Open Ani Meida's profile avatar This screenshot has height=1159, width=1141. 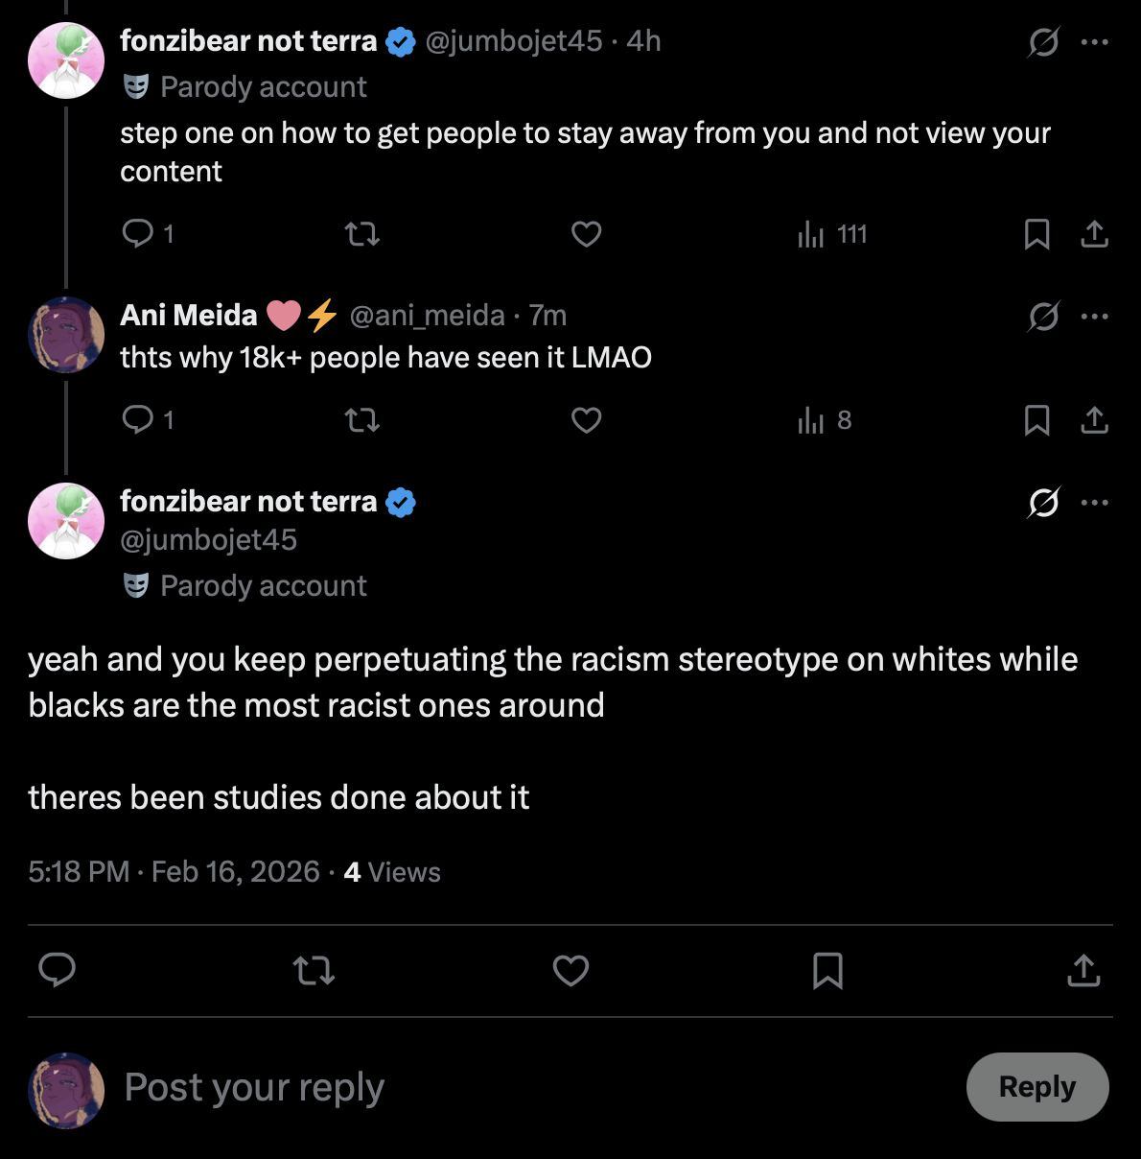click(x=66, y=335)
